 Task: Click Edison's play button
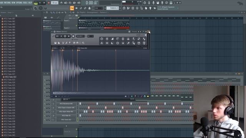click(x=61, y=36)
